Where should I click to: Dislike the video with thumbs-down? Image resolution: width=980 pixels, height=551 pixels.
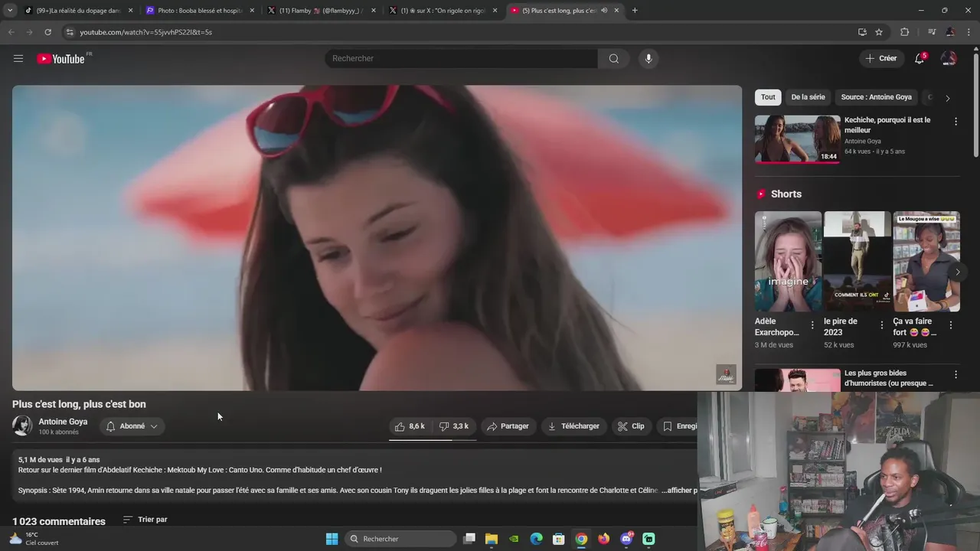pos(455,426)
